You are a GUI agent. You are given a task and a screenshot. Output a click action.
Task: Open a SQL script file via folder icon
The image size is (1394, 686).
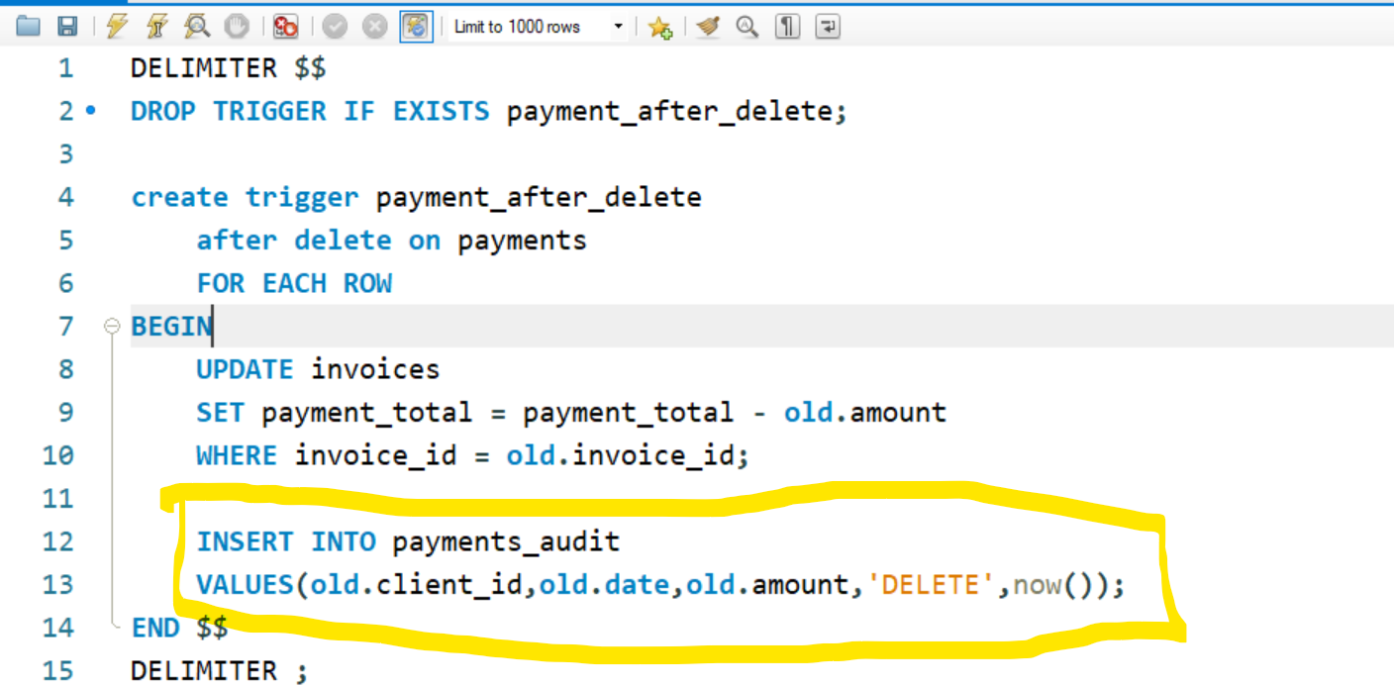click(28, 27)
